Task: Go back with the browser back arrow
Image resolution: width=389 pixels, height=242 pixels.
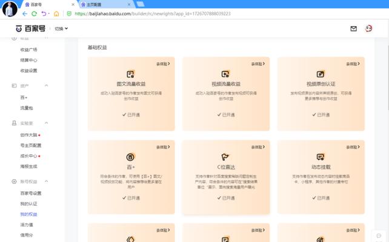Action: tap(25, 14)
